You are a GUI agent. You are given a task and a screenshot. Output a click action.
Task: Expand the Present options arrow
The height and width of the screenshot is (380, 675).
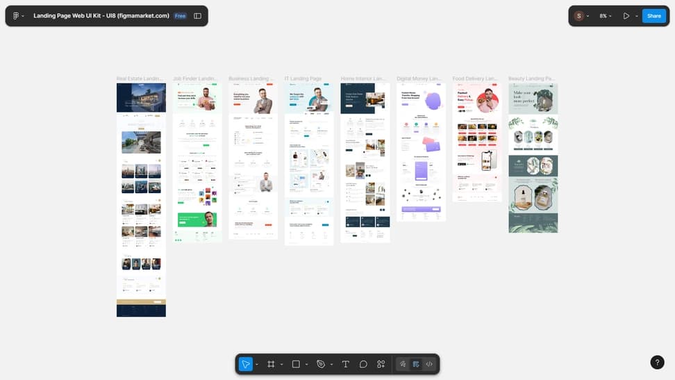[x=637, y=16]
